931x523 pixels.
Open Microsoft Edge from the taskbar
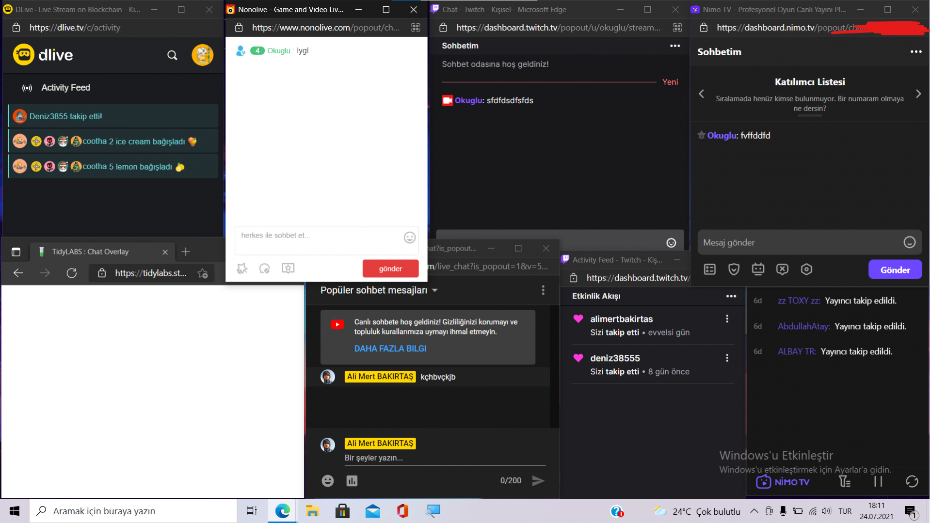point(282,511)
